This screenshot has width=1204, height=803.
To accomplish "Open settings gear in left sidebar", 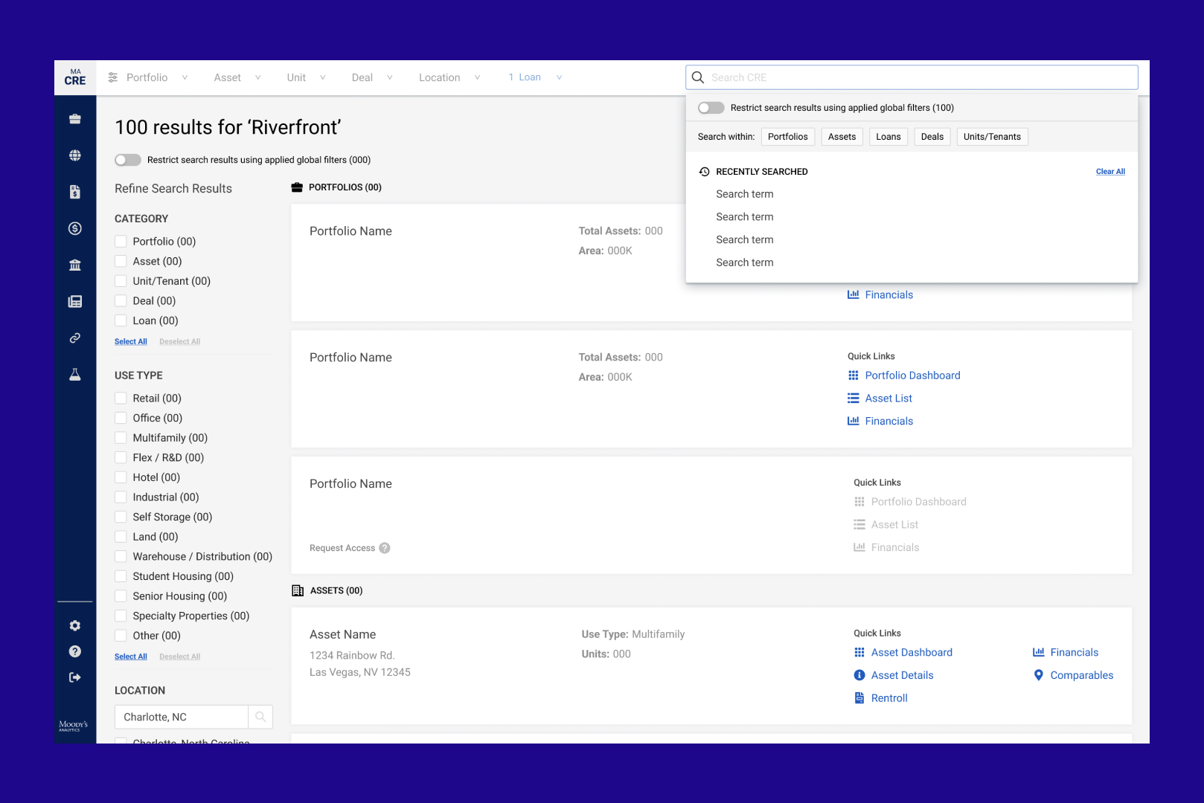I will (75, 626).
